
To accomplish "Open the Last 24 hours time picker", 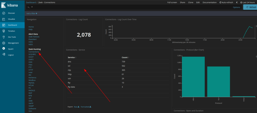I will coord(248,2).
